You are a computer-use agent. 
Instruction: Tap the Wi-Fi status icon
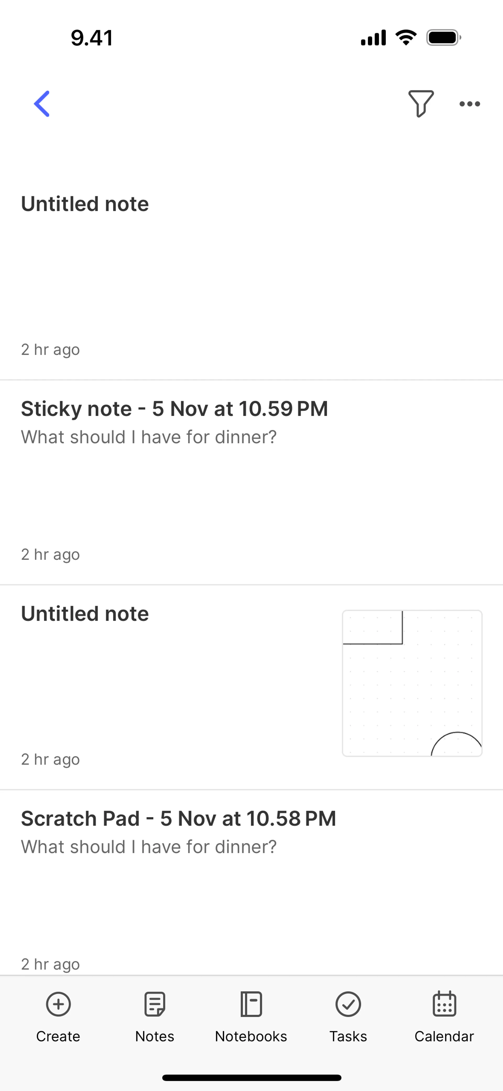click(x=406, y=38)
